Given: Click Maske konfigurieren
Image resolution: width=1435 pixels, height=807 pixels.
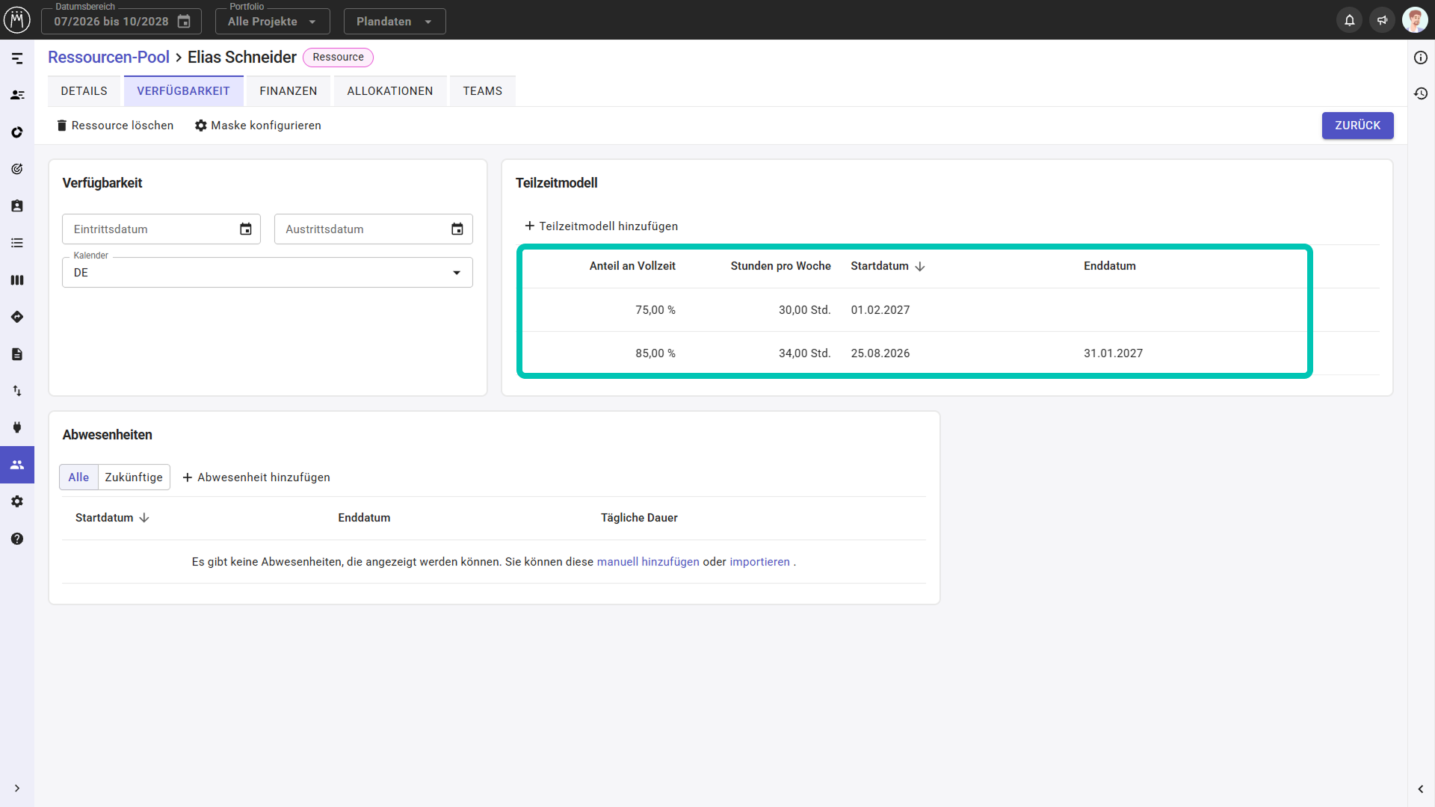Looking at the screenshot, I should click(258, 126).
